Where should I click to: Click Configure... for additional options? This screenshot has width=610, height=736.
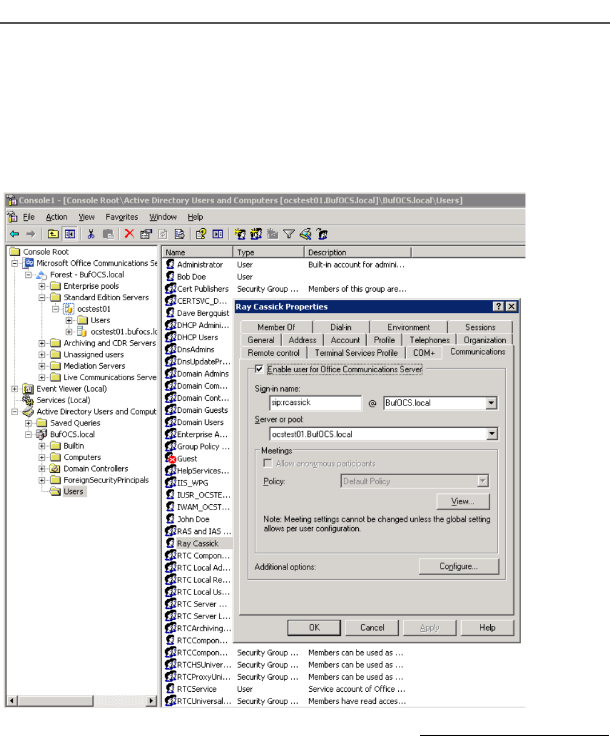(x=459, y=567)
